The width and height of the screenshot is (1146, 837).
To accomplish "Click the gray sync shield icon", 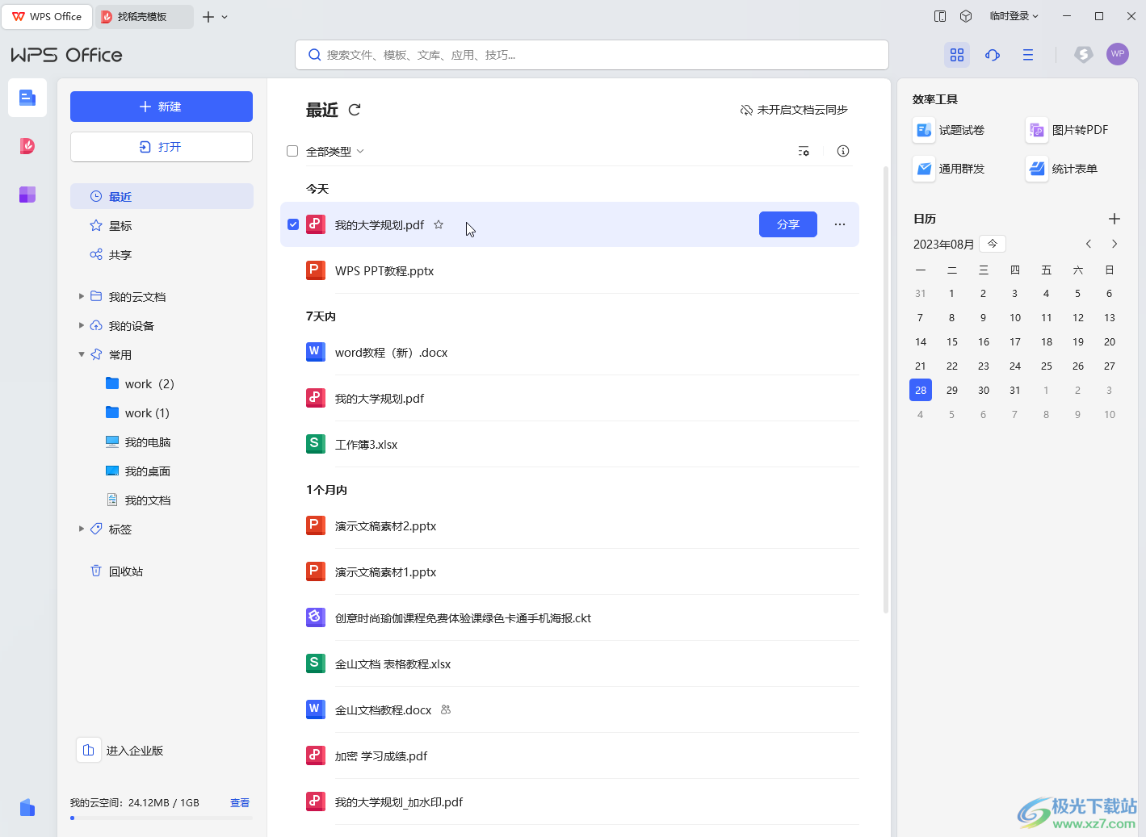I will coord(1083,54).
